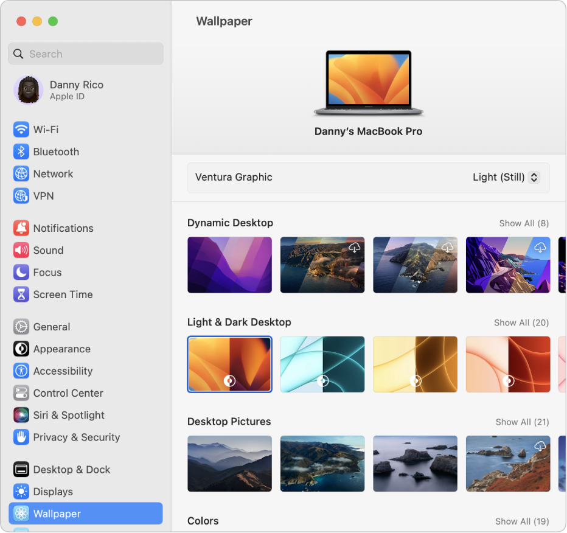567x533 pixels.
Task: Click Show All (19) for Colors
Action: [x=522, y=521]
